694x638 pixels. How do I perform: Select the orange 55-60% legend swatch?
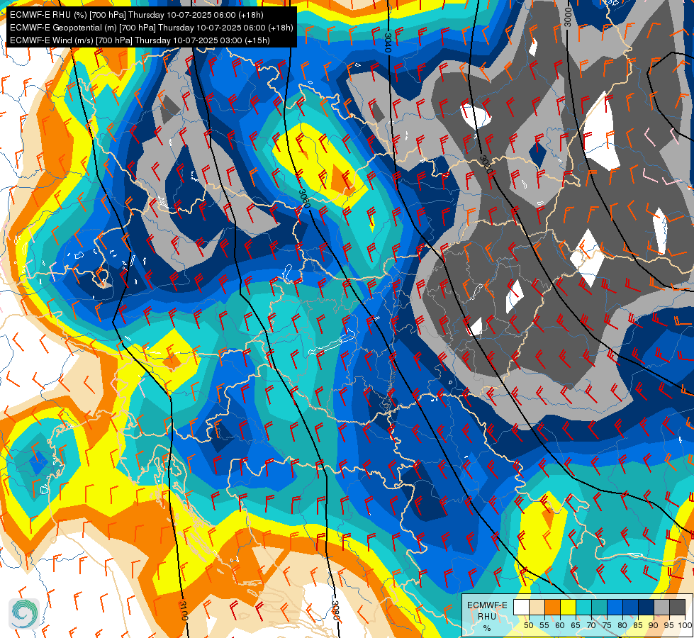553,607
